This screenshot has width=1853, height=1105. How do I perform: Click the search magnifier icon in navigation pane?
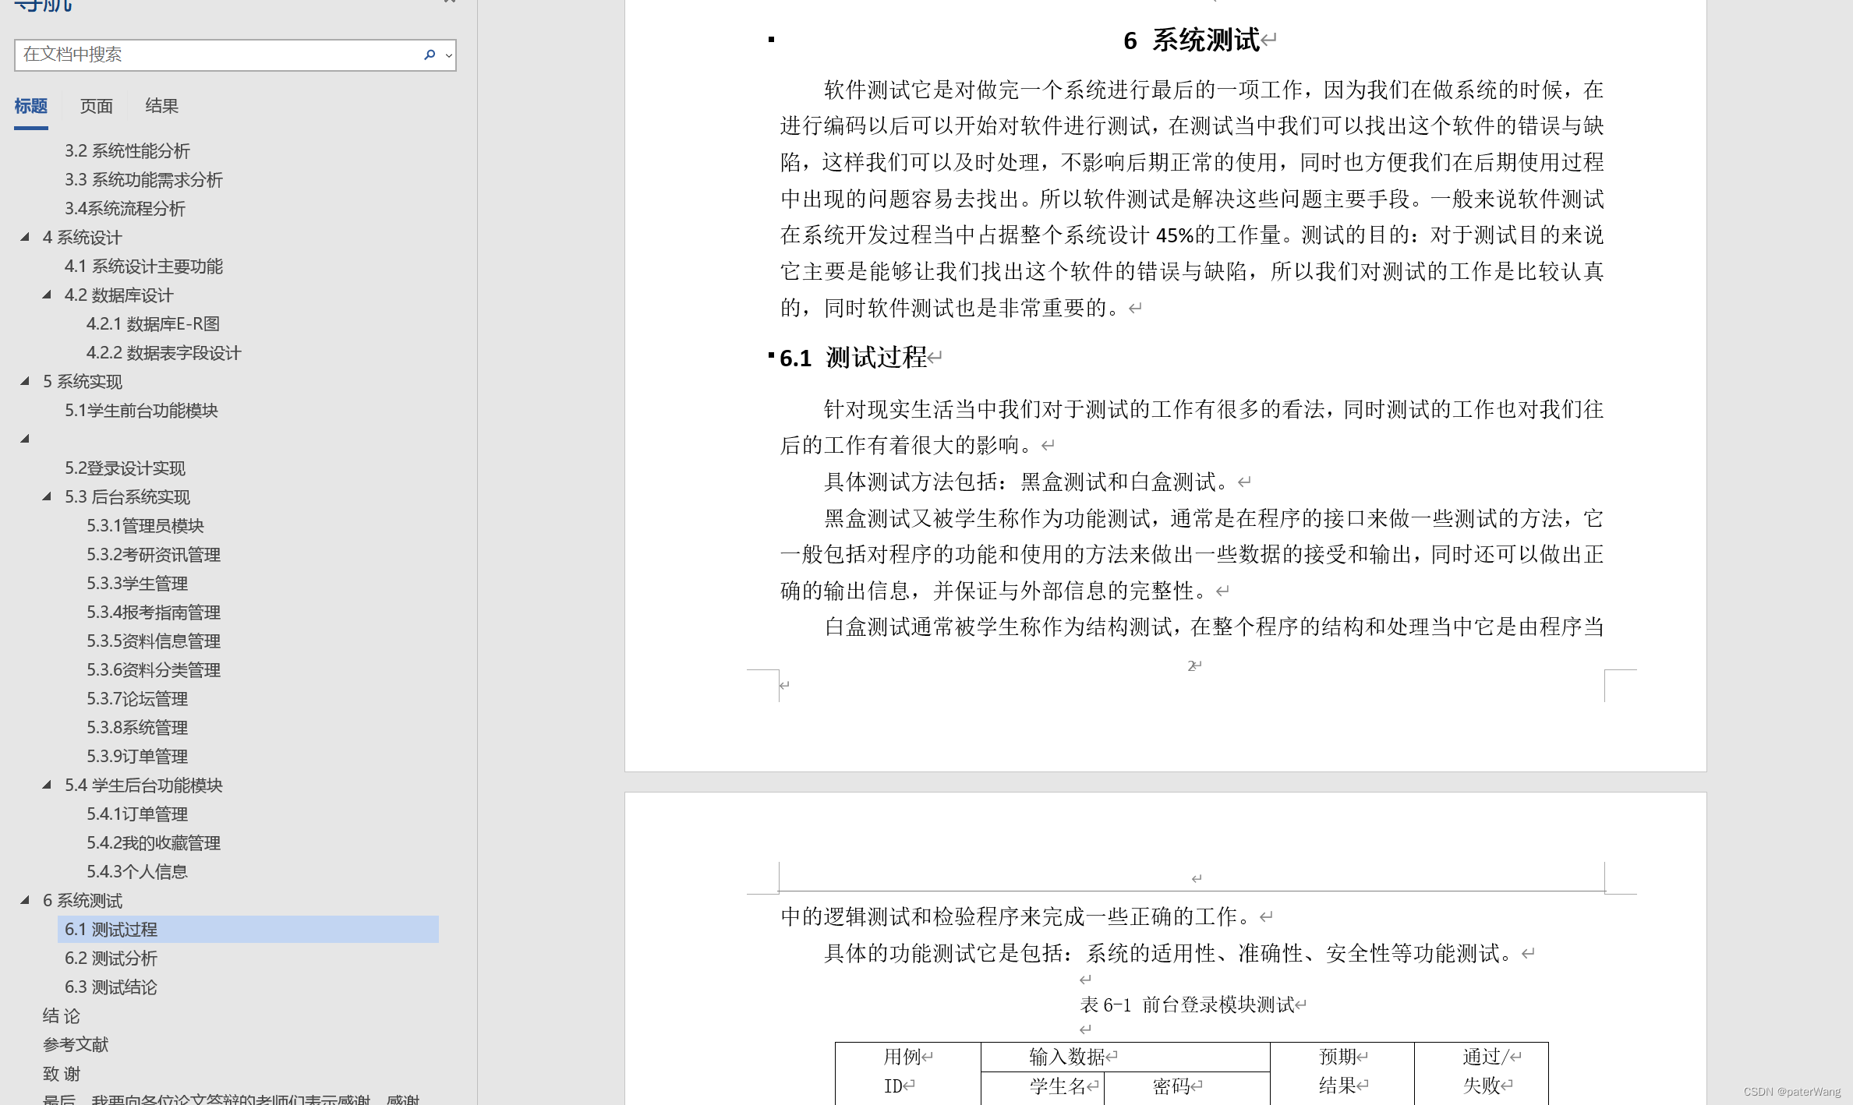430,55
